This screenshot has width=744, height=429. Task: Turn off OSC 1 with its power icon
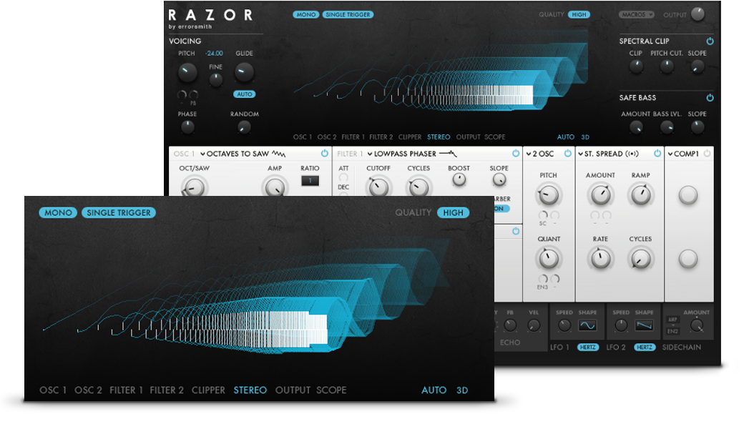325,153
